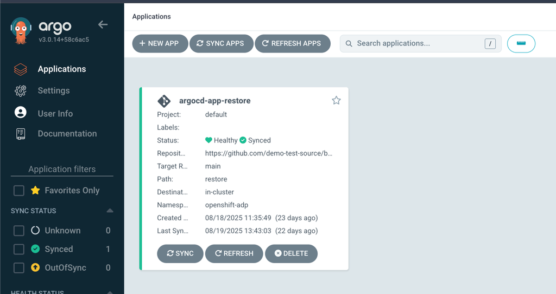The width and height of the screenshot is (556, 294).
Task: Click the git source icon on app card
Action: click(x=164, y=101)
